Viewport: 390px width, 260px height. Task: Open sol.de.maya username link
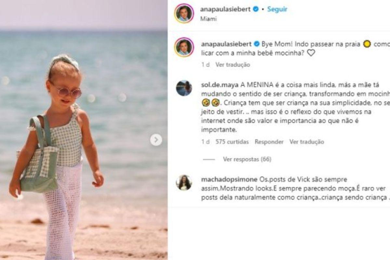coord(220,85)
